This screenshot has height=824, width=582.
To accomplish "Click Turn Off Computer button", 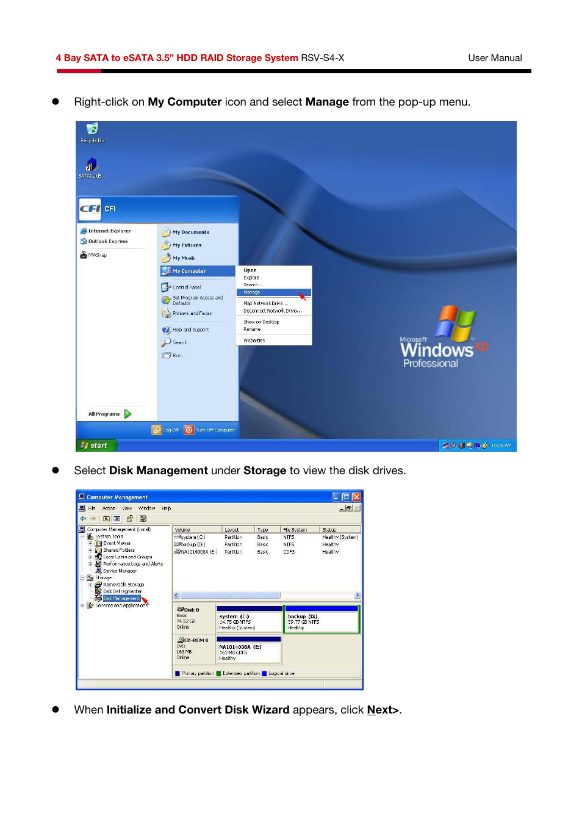I will click(x=210, y=430).
